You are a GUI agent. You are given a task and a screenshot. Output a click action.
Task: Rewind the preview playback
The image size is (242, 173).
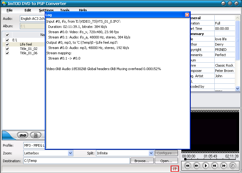(215, 166)
